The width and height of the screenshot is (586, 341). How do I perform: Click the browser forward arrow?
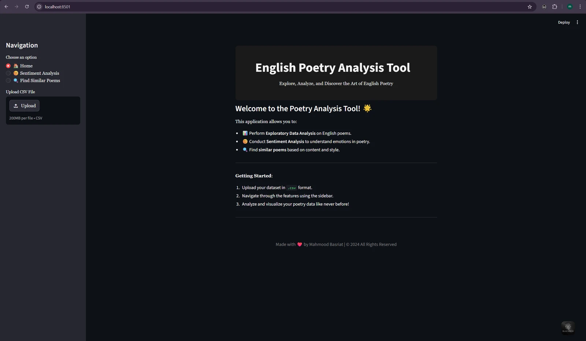[x=16, y=7]
